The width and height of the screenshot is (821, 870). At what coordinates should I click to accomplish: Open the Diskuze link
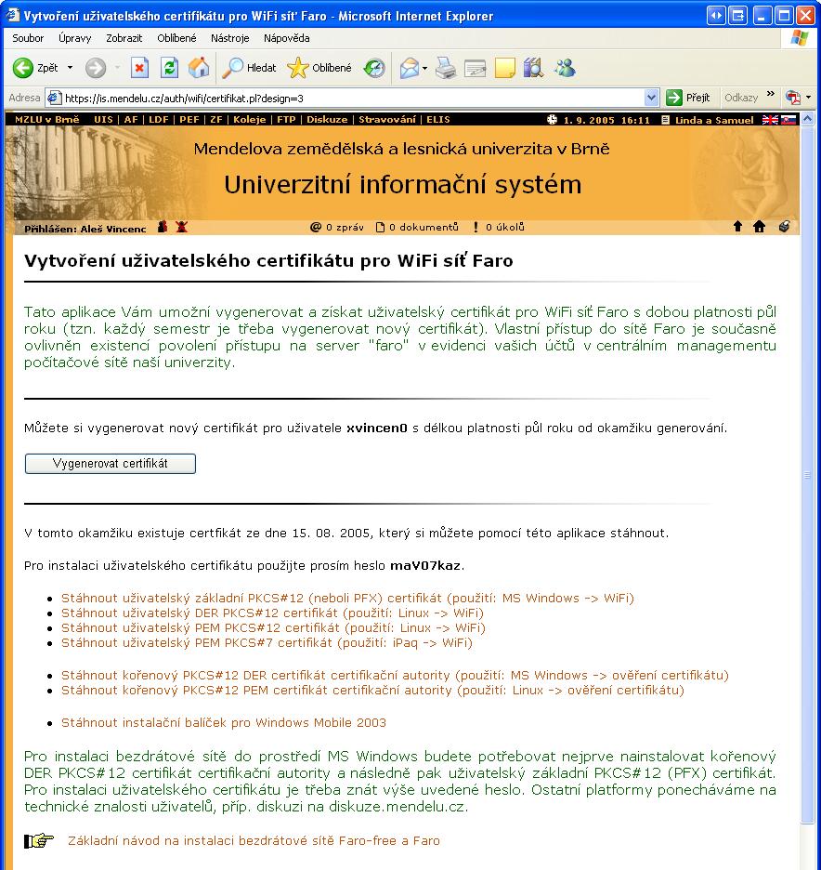(327, 119)
